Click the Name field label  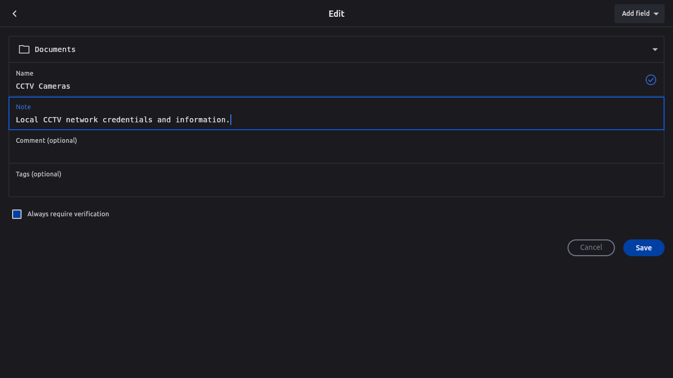[x=25, y=73]
